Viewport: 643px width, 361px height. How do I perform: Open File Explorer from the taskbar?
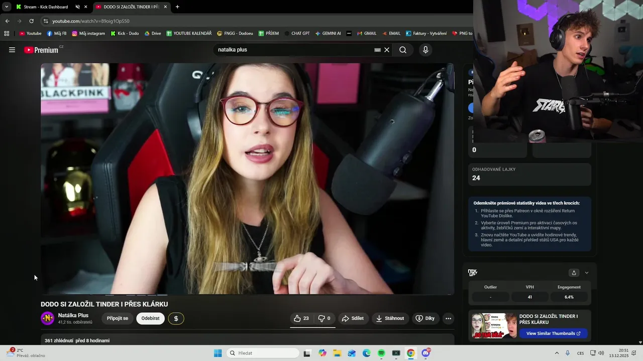tap(337, 353)
